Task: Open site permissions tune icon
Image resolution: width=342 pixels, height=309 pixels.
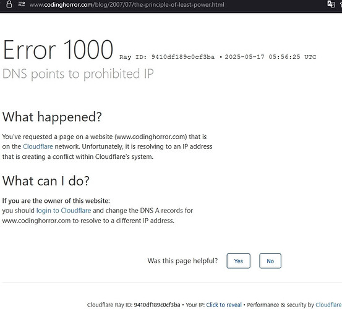Action: click(22, 4)
